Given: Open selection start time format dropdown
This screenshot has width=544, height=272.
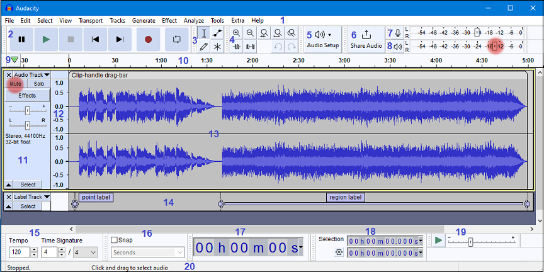Looking at the screenshot, I should coord(421,241).
